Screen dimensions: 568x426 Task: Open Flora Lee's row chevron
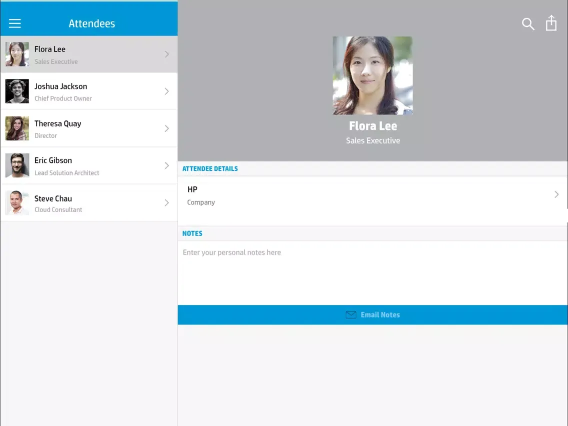166,54
